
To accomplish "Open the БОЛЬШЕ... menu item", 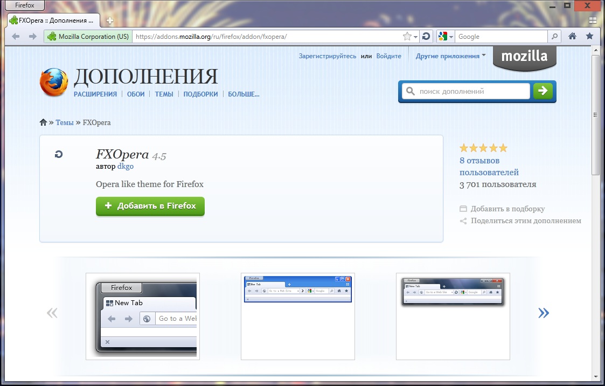I will click(x=244, y=94).
